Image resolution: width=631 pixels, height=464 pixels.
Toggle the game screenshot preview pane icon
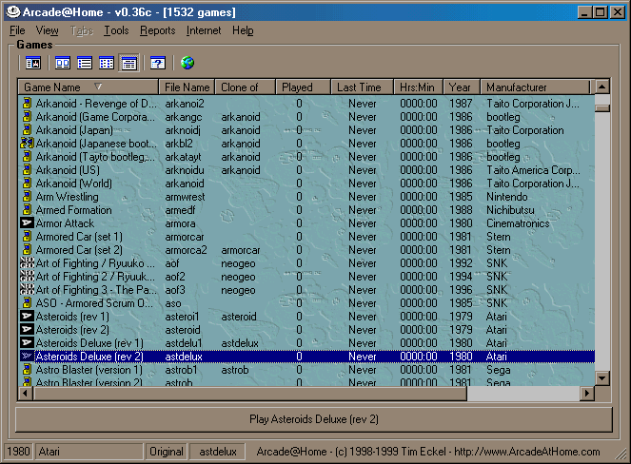pyautogui.click(x=33, y=63)
